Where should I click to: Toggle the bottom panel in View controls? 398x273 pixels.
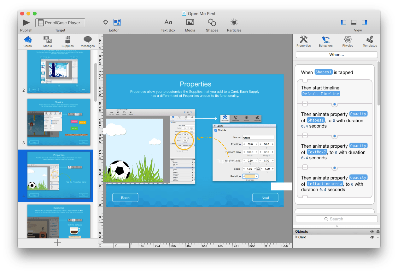coord(354,22)
